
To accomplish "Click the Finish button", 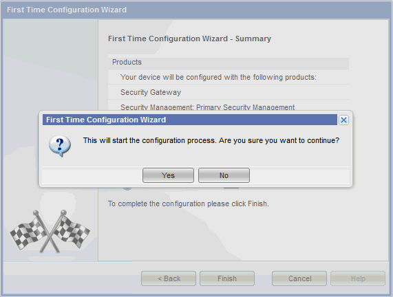I will tap(227, 278).
